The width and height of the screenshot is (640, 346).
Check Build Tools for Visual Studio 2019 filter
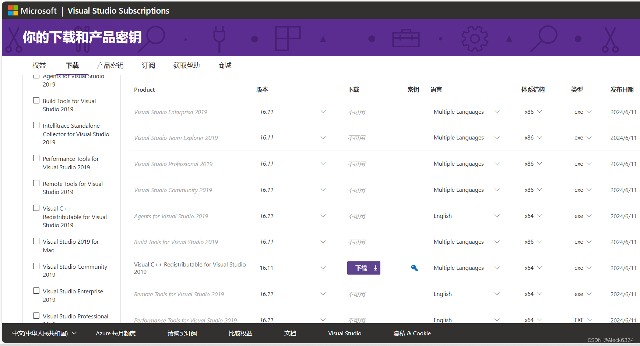[x=36, y=100]
